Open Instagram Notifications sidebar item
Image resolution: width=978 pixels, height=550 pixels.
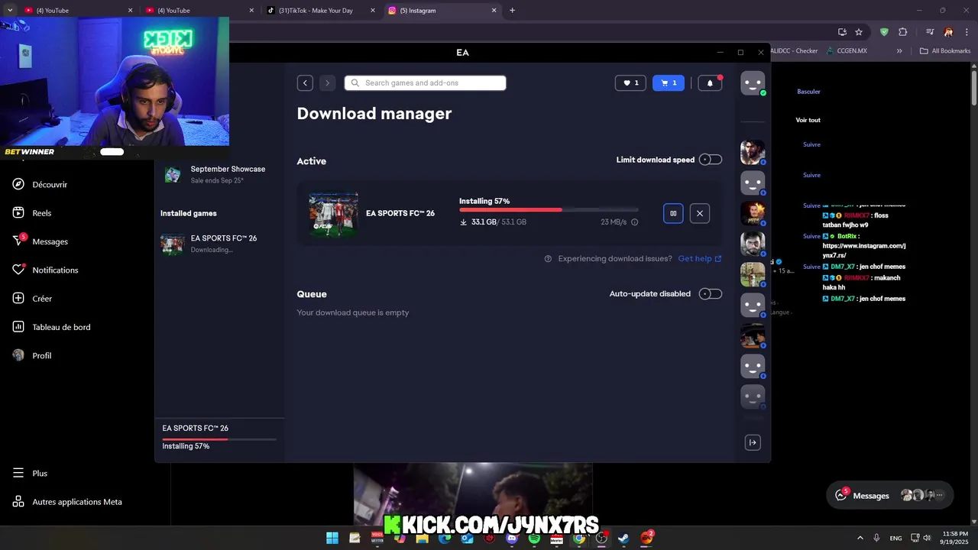click(46, 270)
